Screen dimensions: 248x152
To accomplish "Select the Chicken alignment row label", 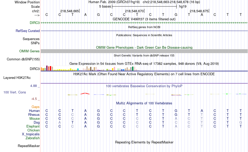I will point(33,130).
